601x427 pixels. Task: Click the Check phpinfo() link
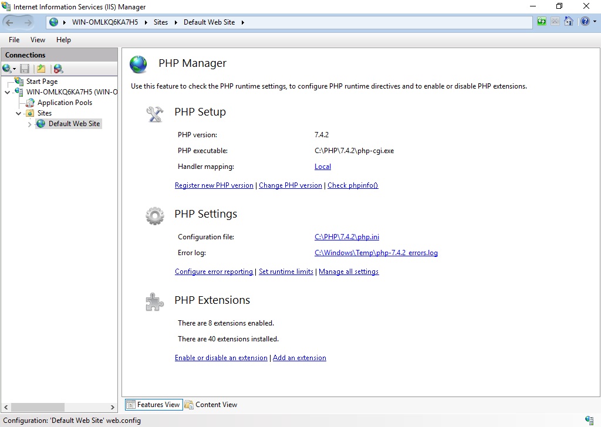coord(353,185)
